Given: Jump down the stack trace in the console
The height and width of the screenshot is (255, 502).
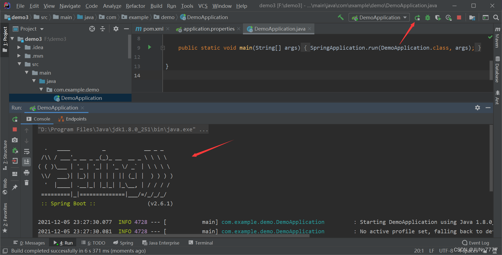Looking at the screenshot, I should [27, 141].
